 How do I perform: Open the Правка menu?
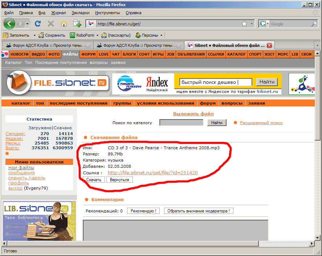pos(26,13)
